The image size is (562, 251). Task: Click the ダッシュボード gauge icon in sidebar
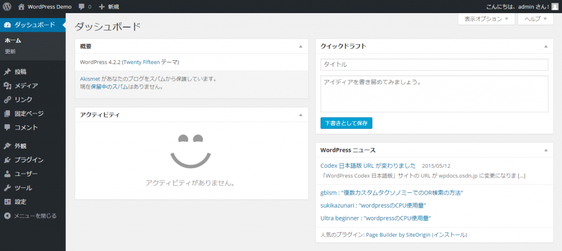tap(7, 25)
